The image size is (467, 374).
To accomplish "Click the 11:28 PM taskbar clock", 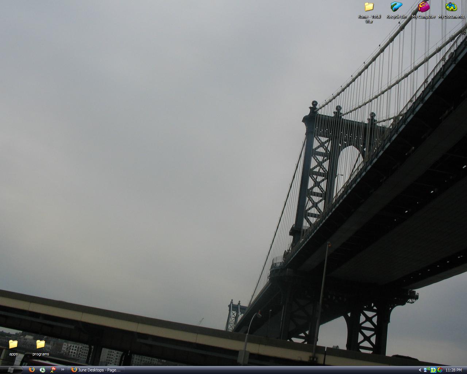I will click(454, 370).
